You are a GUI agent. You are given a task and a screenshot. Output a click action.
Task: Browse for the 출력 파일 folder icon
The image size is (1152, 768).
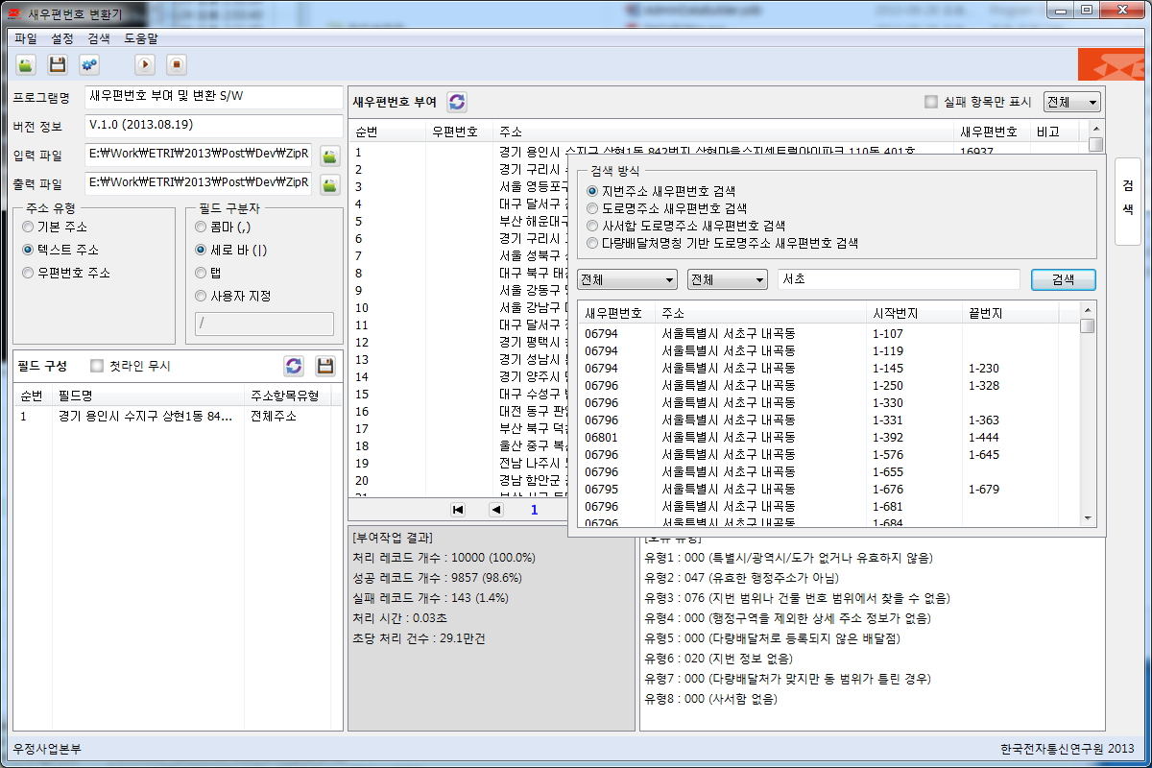[330, 183]
